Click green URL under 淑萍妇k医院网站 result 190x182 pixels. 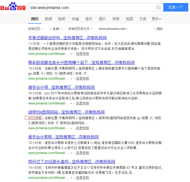(48, 128)
